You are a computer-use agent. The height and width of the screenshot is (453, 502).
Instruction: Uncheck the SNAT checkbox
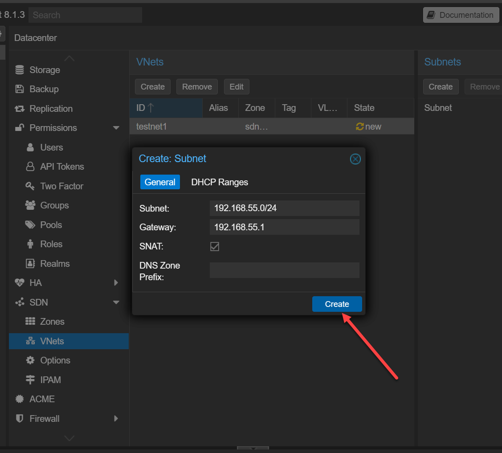point(215,246)
